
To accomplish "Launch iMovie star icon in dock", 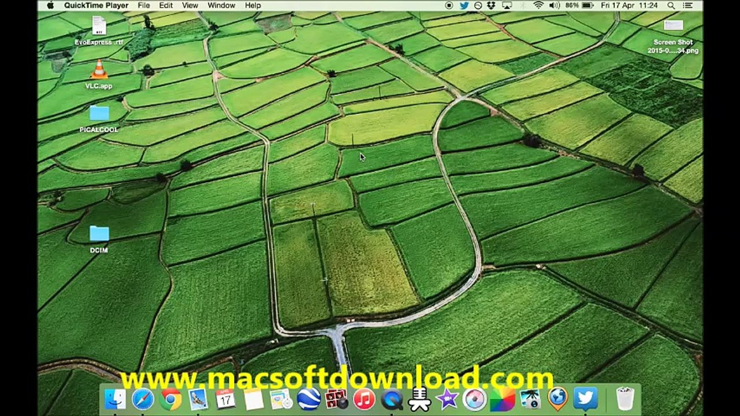I will click(448, 399).
